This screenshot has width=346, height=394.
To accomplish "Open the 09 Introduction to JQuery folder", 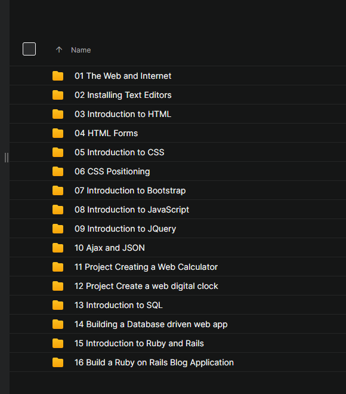I will pos(125,229).
